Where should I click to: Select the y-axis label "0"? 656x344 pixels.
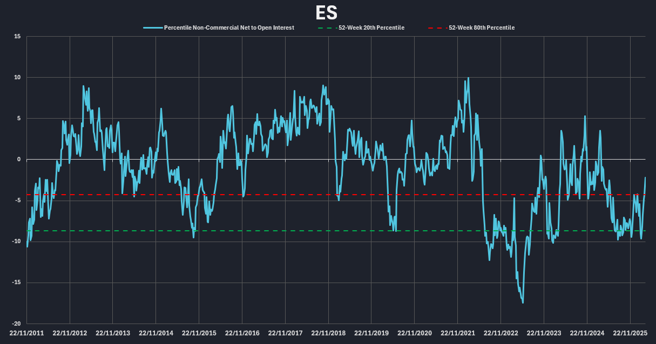(19, 160)
